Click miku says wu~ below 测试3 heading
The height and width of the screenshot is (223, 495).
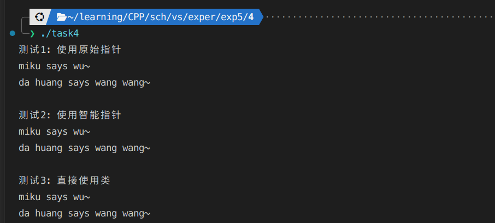[x=54, y=197]
